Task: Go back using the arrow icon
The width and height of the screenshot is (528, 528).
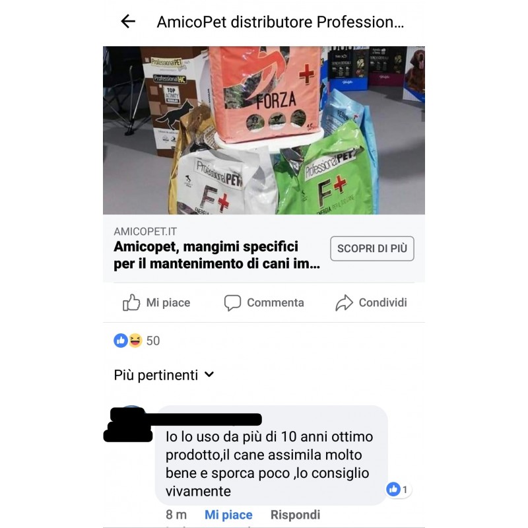Action: (128, 22)
